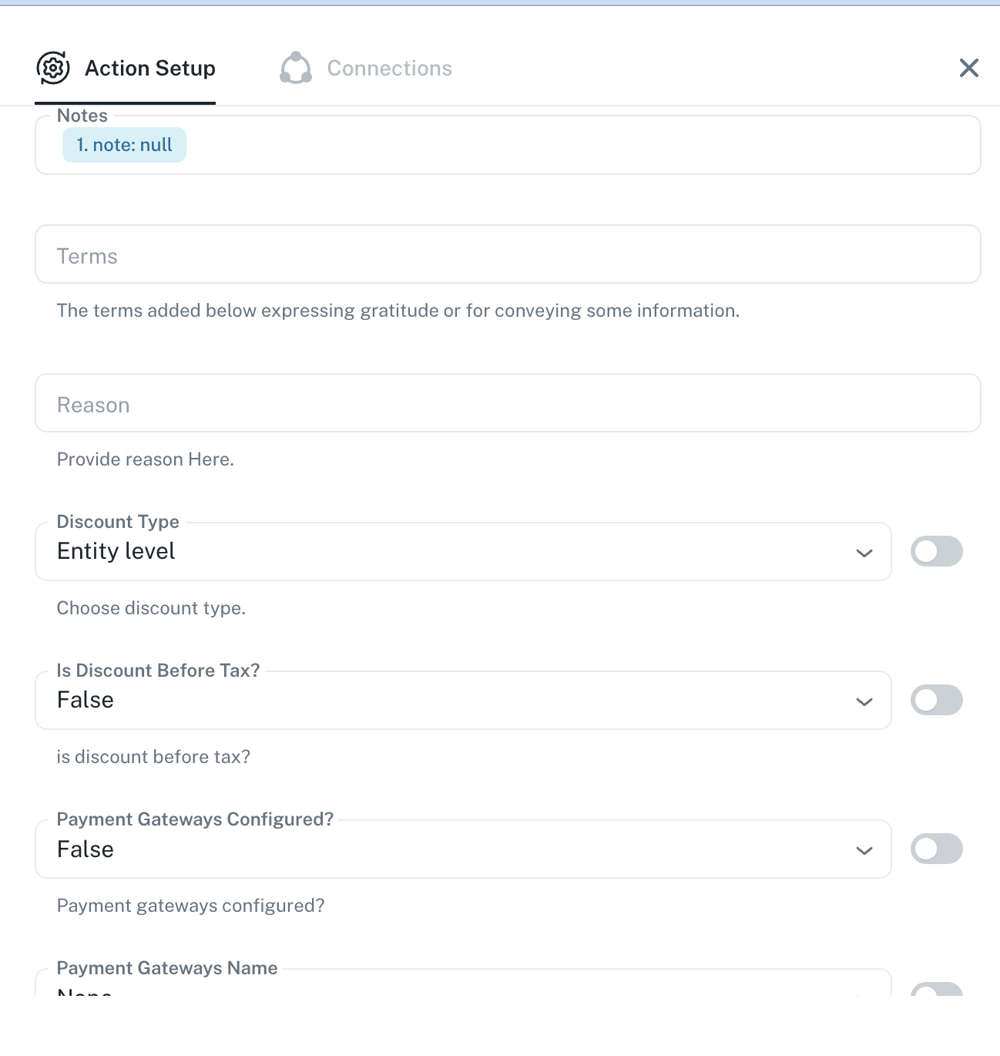Screen dimensions: 1000x1056
Task: Toggle the Is Discount Before Tax switch
Action: [x=936, y=700]
